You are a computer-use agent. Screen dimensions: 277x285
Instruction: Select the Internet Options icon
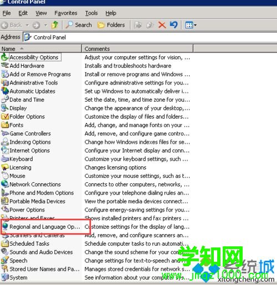[x=5, y=150]
